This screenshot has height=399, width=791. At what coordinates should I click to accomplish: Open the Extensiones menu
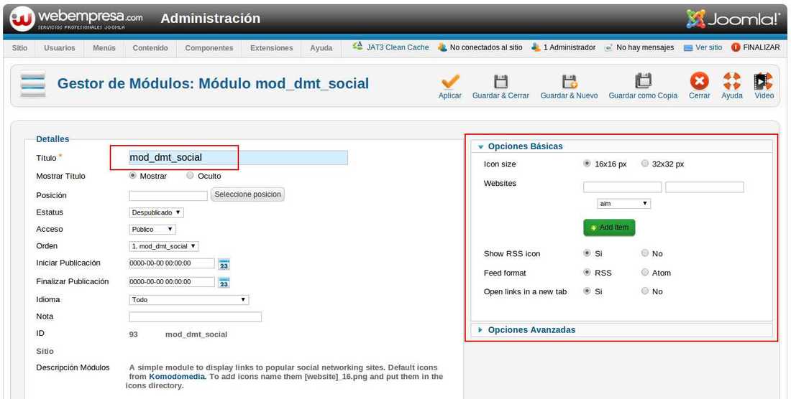pyautogui.click(x=271, y=48)
